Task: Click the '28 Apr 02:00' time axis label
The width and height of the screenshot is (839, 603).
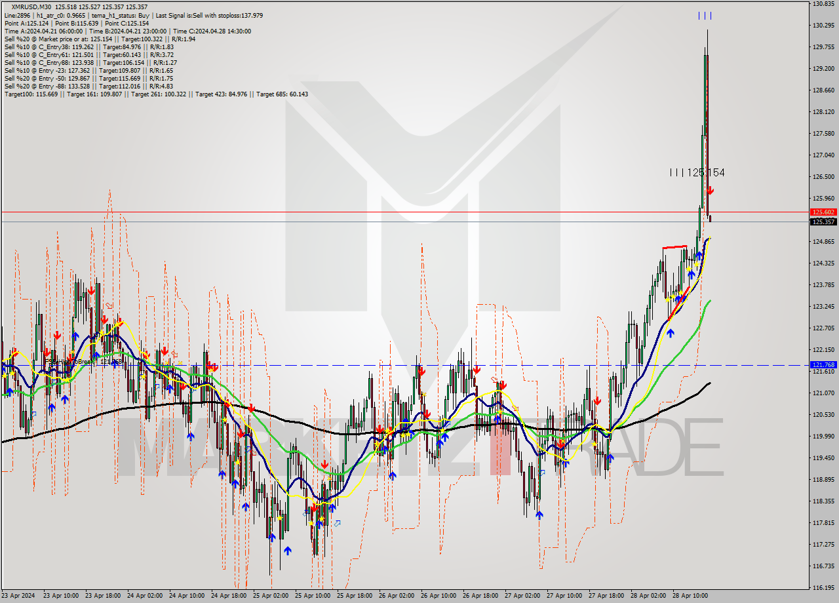Action: click(x=648, y=596)
